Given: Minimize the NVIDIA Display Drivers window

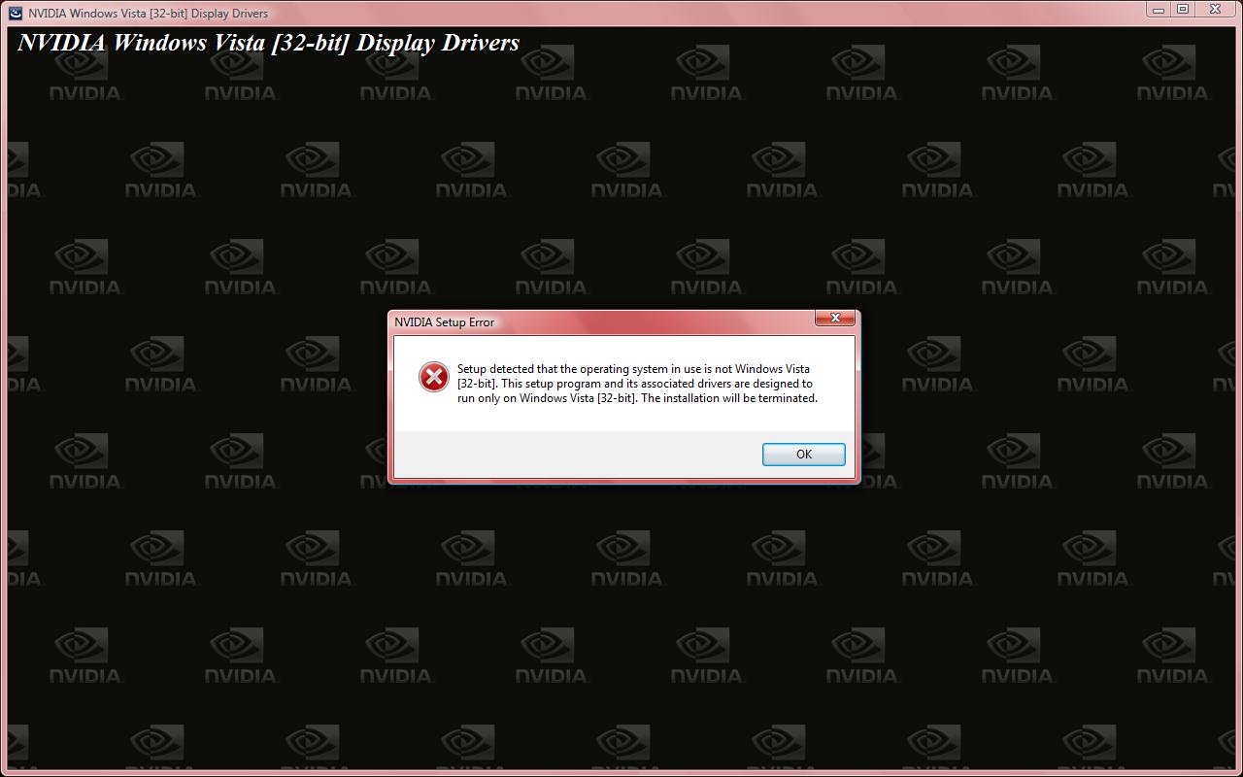Looking at the screenshot, I should point(1158,9).
